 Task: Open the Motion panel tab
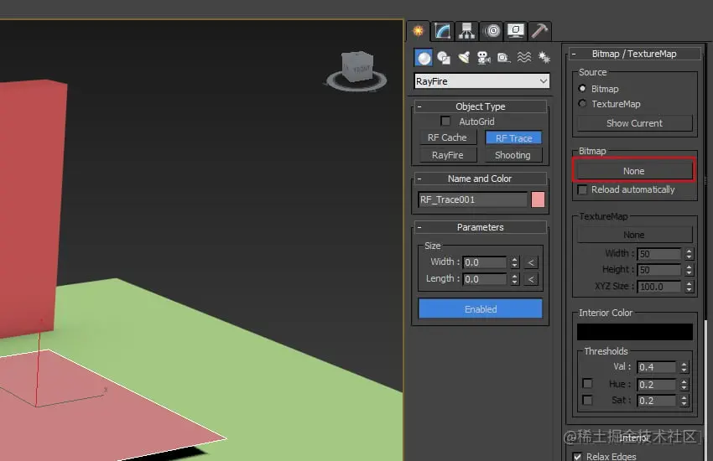(x=492, y=31)
